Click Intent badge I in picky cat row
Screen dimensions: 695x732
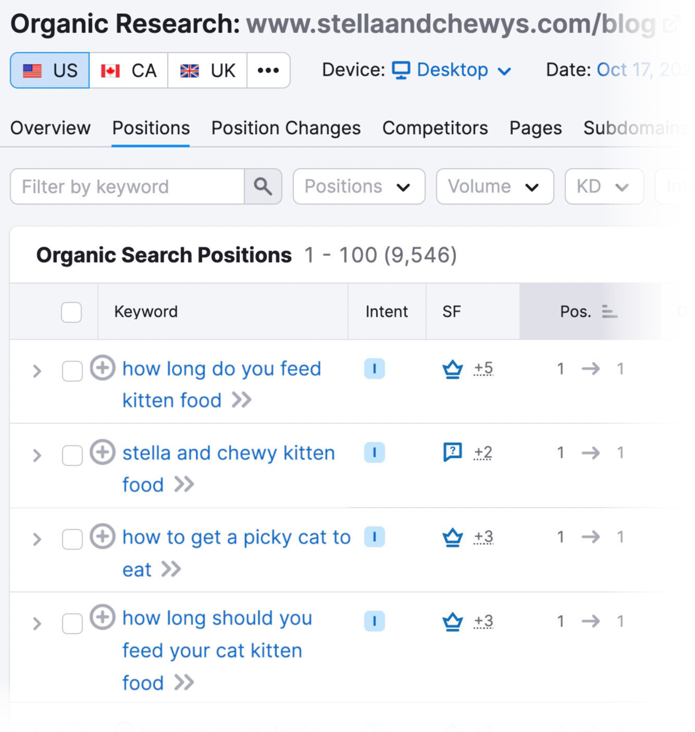click(x=375, y=537)
